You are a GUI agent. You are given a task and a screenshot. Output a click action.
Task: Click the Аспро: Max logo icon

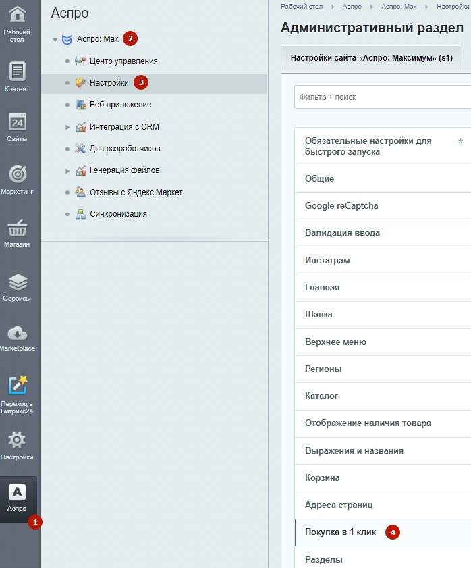67,39
